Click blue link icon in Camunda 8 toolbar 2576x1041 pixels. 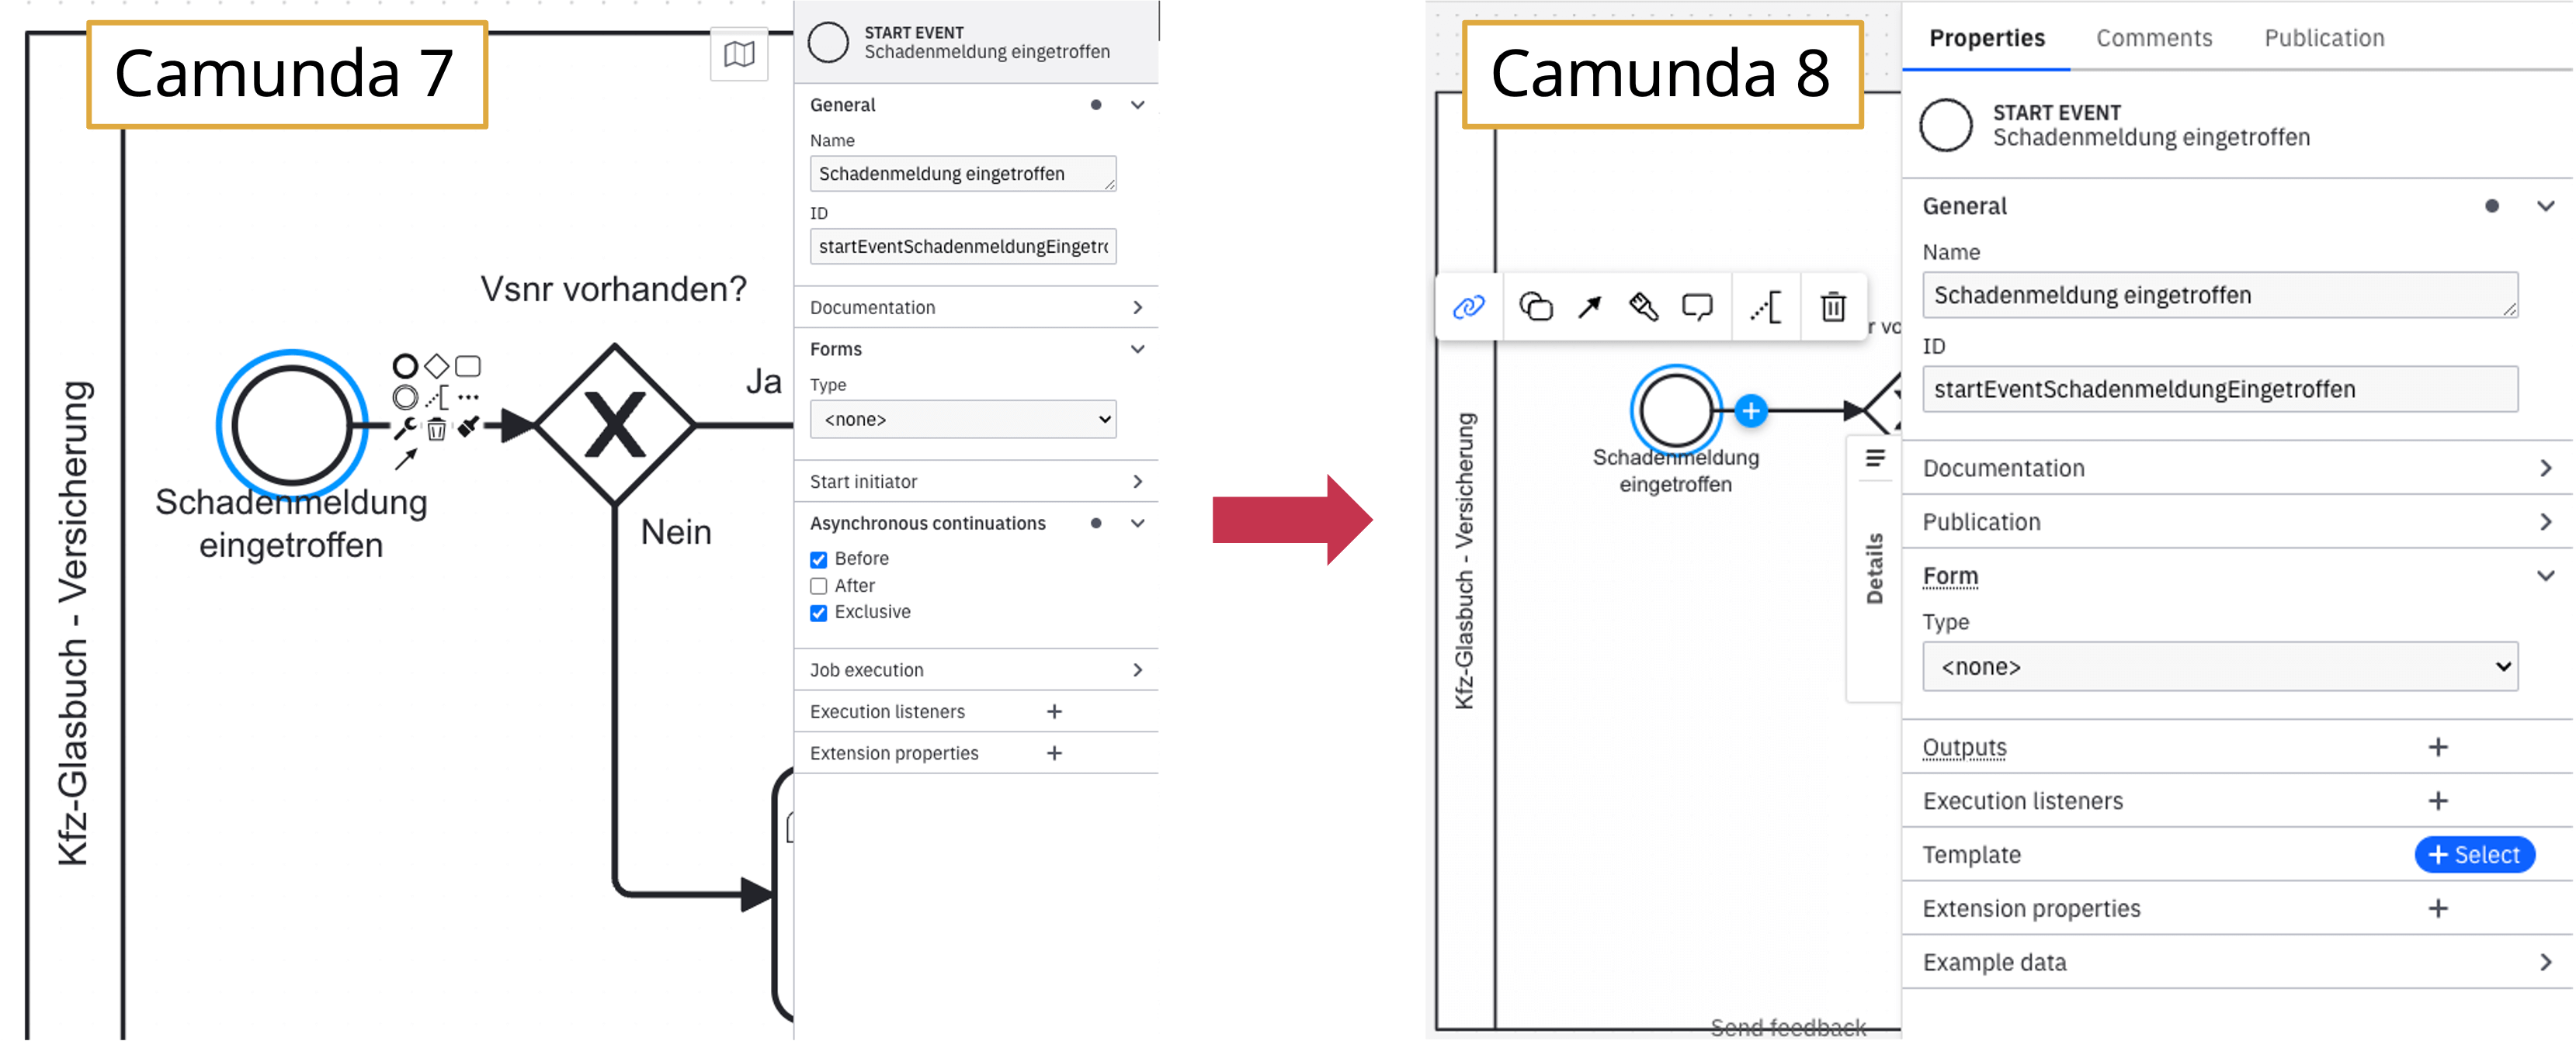tap(1468, 306)
